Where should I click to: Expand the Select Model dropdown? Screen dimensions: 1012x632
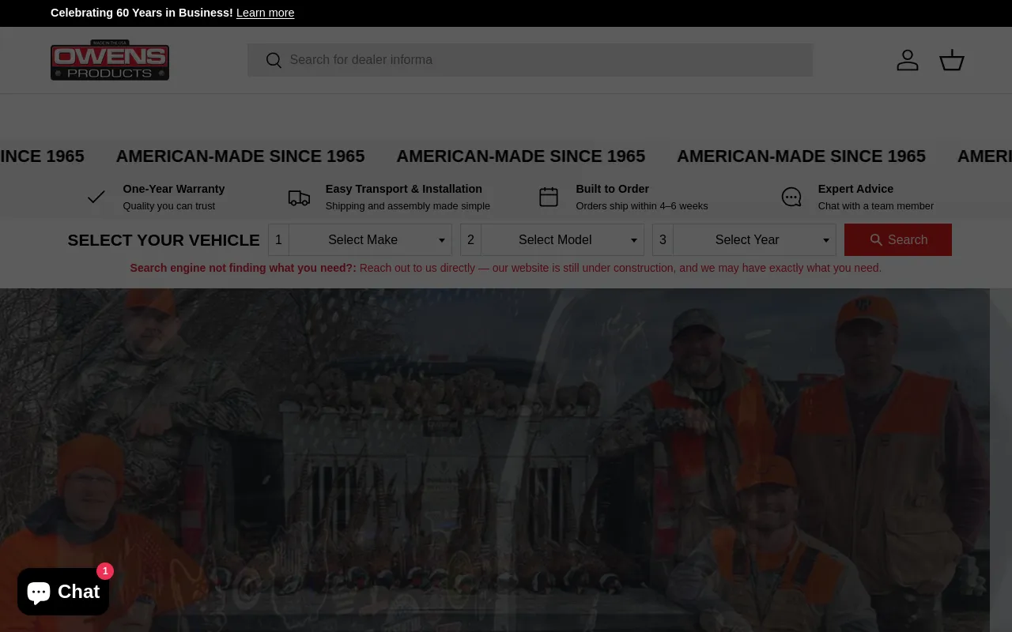click(561, 240)
